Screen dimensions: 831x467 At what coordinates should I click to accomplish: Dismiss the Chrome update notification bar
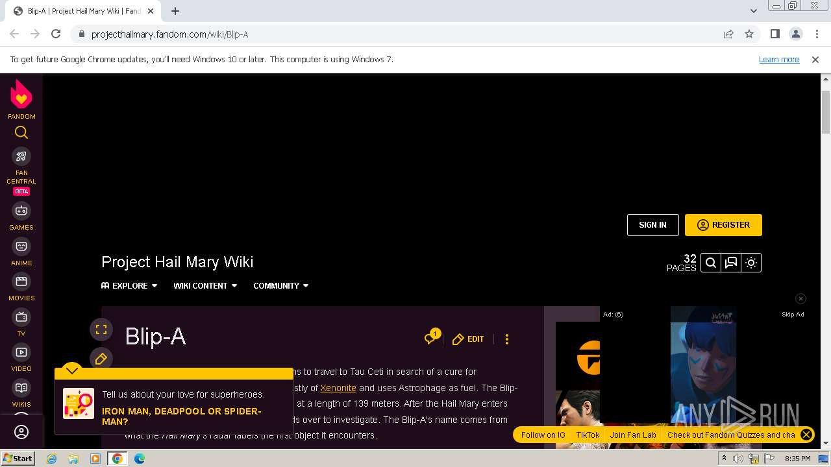point(815,60)
